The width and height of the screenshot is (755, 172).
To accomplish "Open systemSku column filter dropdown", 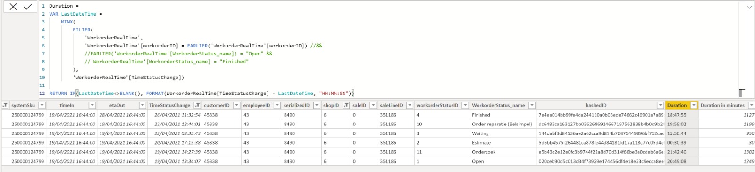I will tap(42, 105).
